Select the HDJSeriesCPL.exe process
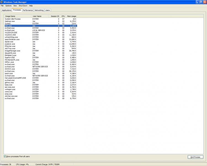 41,60
